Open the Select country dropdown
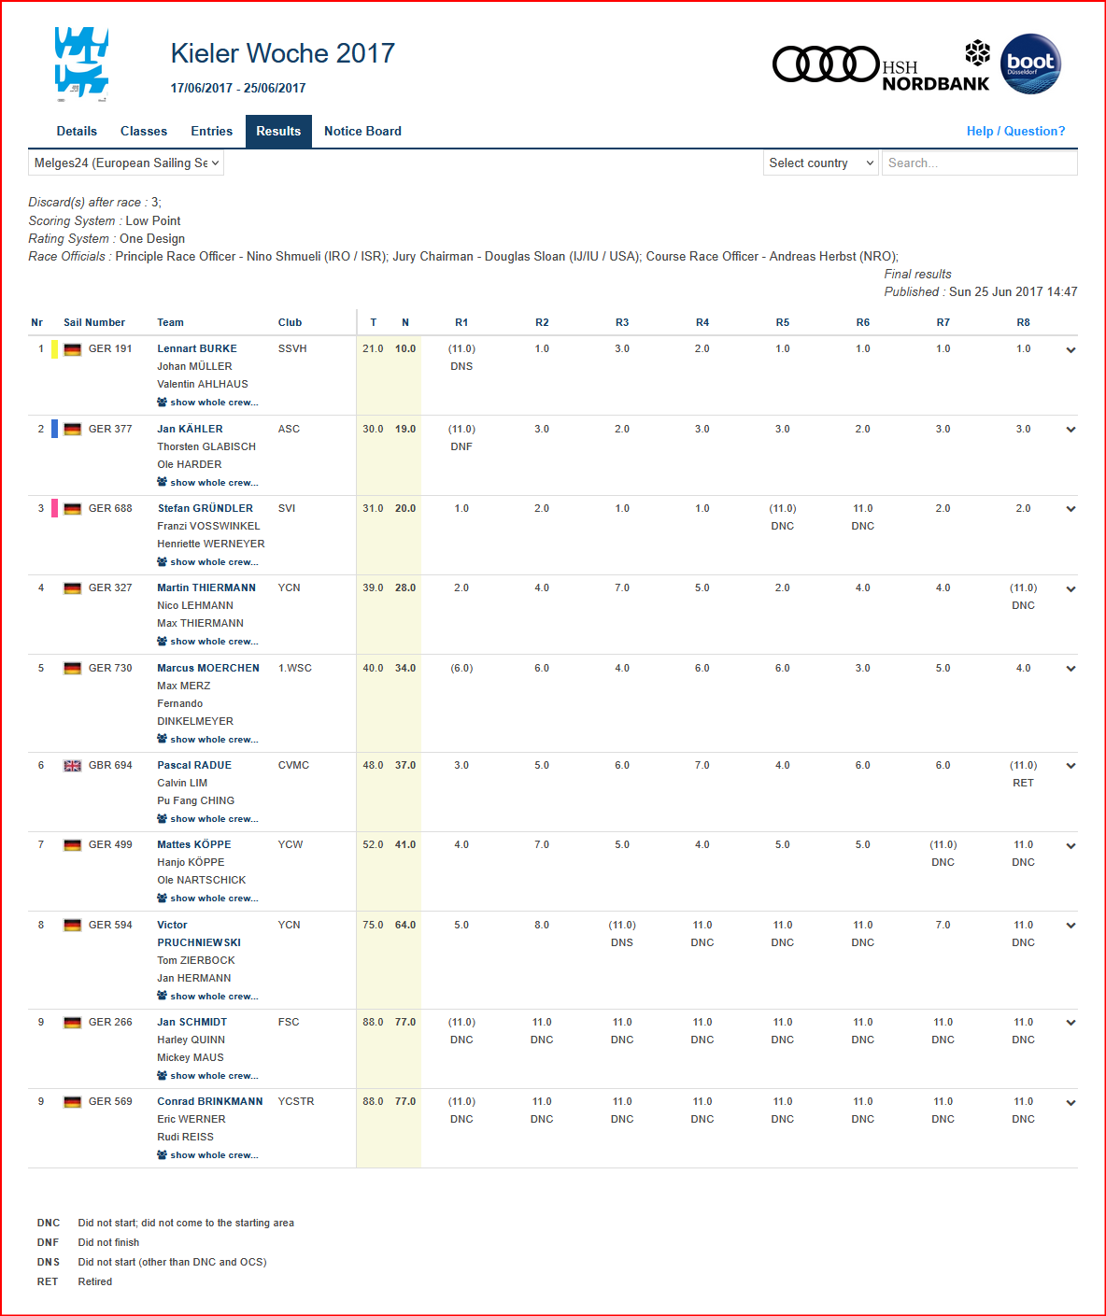 pos(820,163)
